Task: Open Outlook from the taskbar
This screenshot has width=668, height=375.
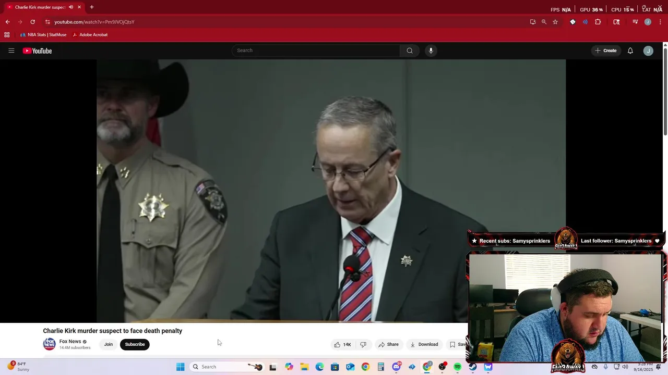Action: [x=350, y=367]
